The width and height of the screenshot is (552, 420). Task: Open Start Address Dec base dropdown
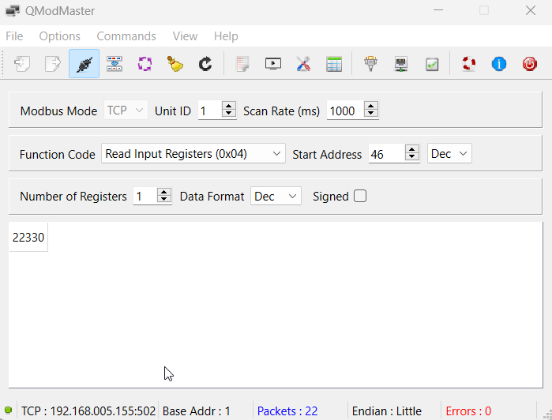pos(449,153)
